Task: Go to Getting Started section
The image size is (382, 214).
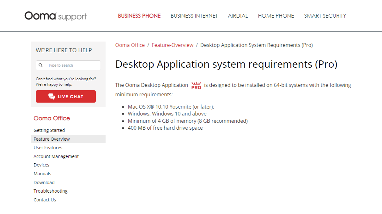Action: [49, 130]
